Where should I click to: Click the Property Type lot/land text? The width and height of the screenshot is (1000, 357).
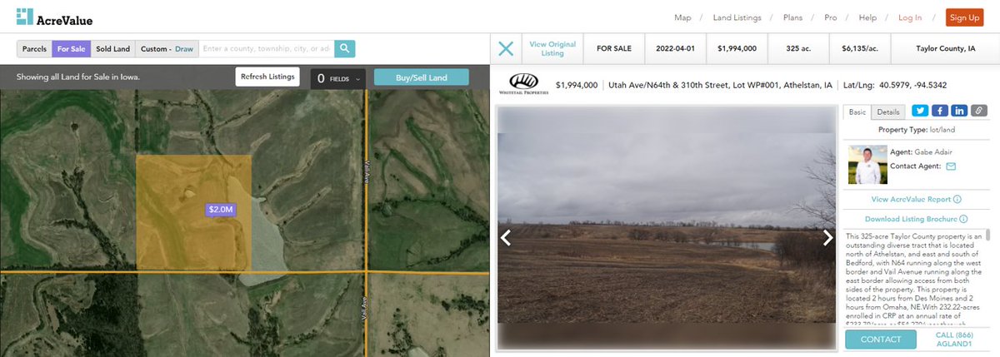pyautogui.click(x=915, y=130)
